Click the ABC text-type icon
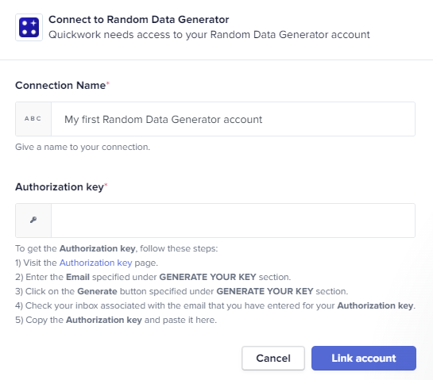The width and height of the screenshot is (433, 380). (x=33, y=119)
